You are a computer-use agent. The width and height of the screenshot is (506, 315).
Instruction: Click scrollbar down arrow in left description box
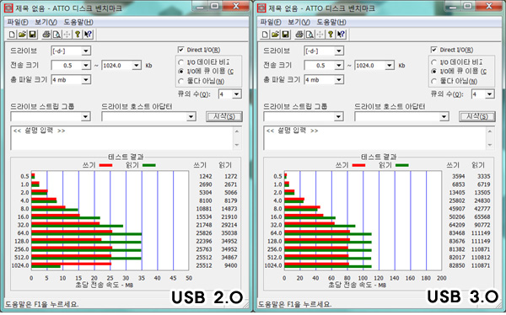pyautogui.click(x=237, y=145)
